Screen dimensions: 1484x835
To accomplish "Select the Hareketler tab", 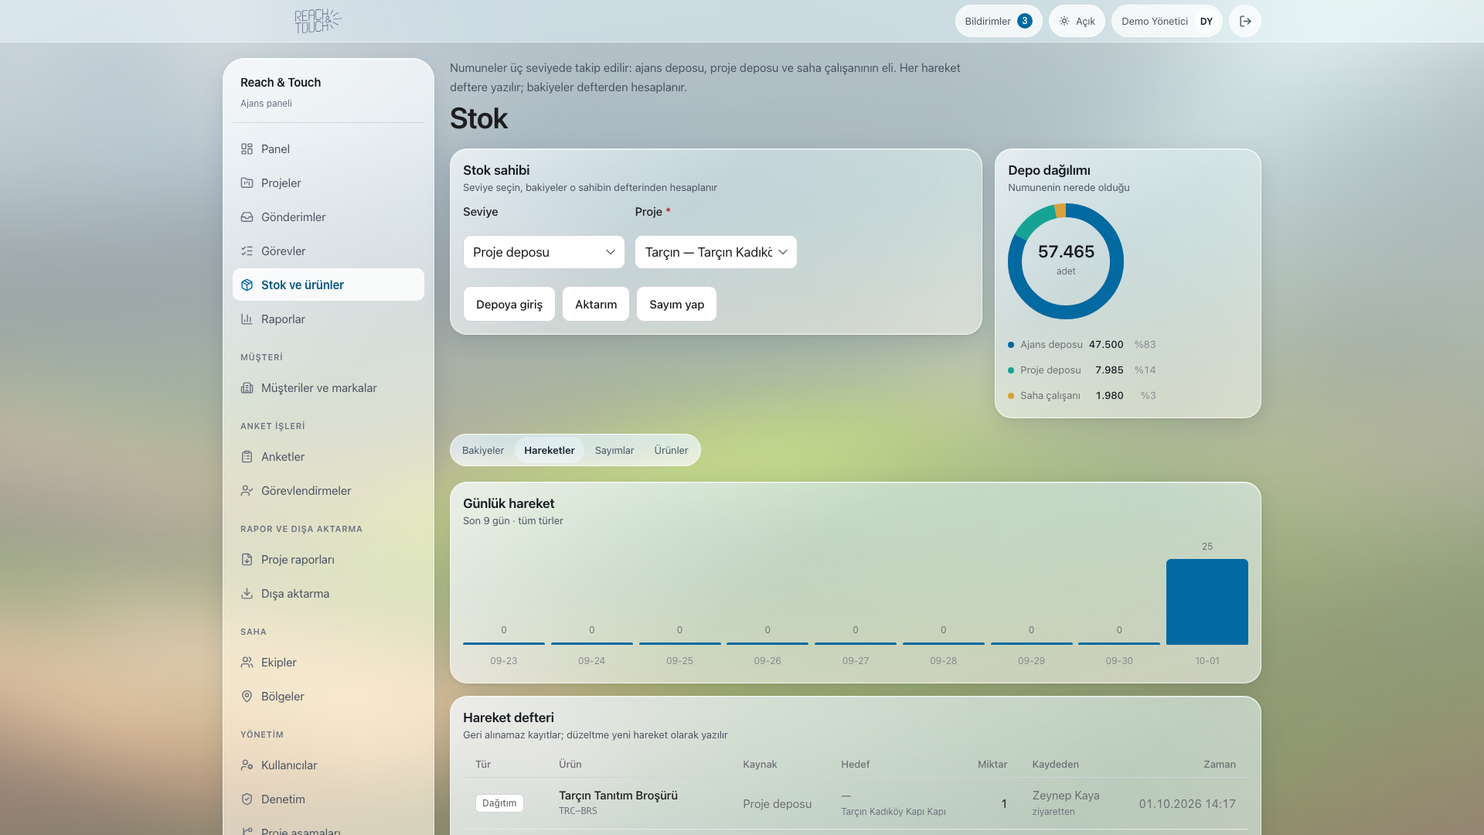I will click(550, 450).
